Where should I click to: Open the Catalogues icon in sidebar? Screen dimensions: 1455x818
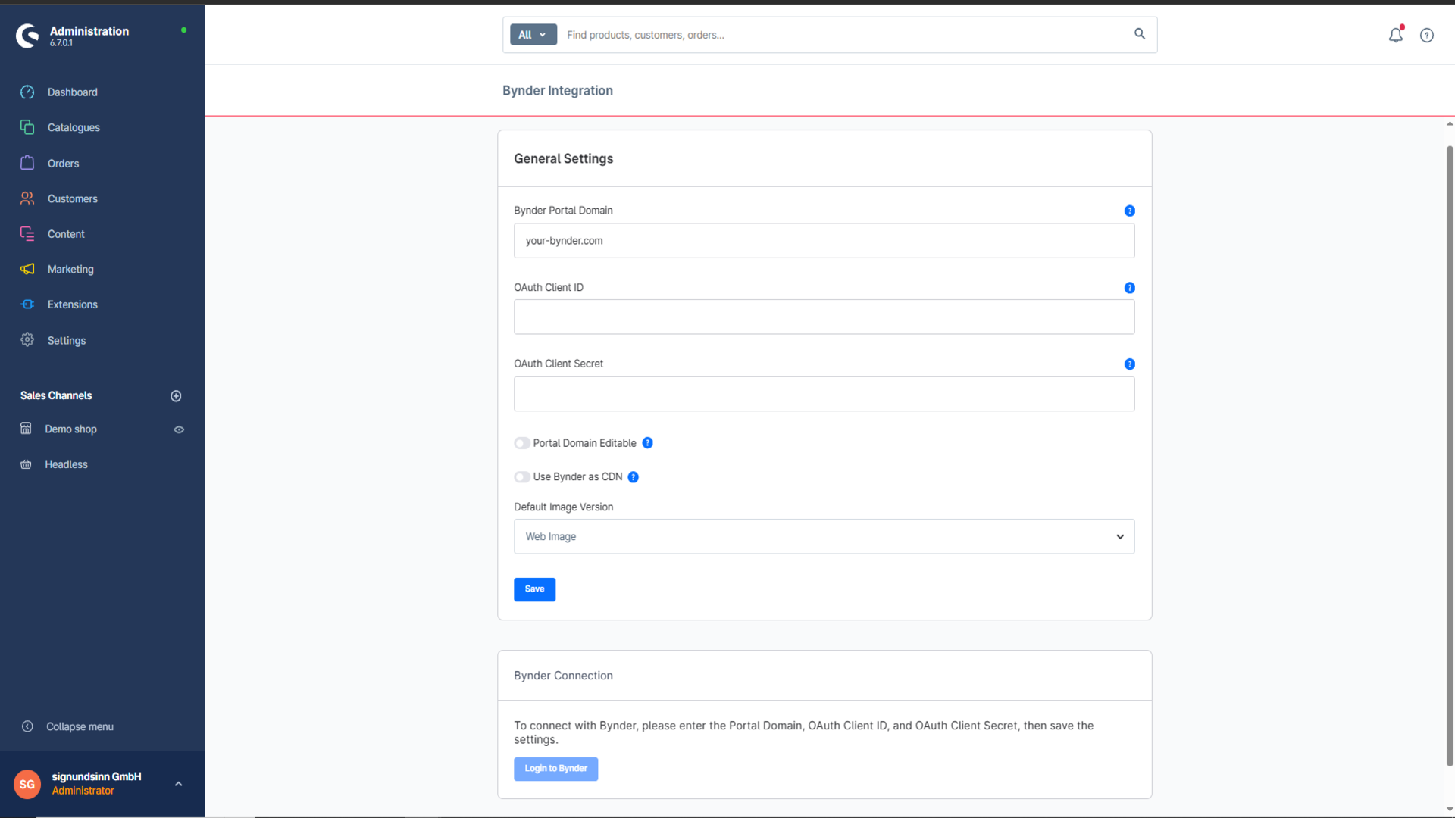(x=27, y=127)
